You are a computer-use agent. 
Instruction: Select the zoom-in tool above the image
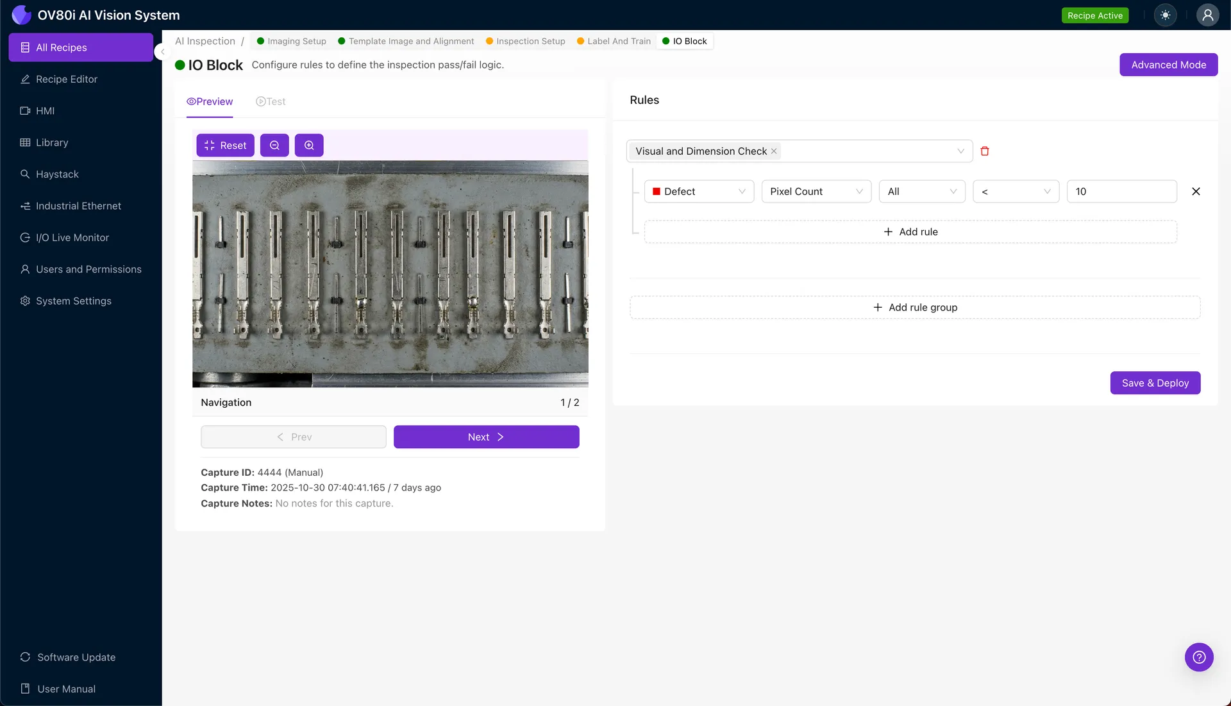308,145
